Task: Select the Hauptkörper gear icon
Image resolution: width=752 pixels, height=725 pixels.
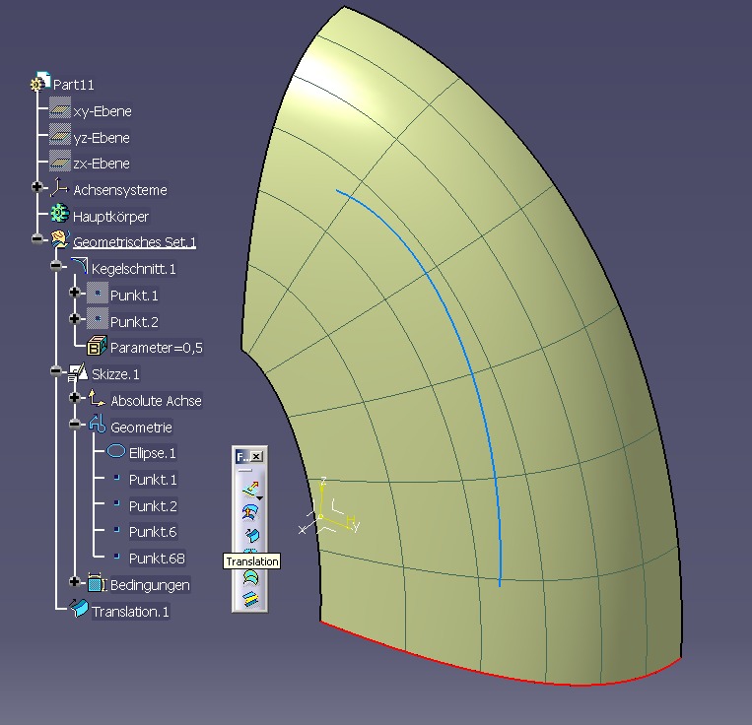Action: point(60,214)
